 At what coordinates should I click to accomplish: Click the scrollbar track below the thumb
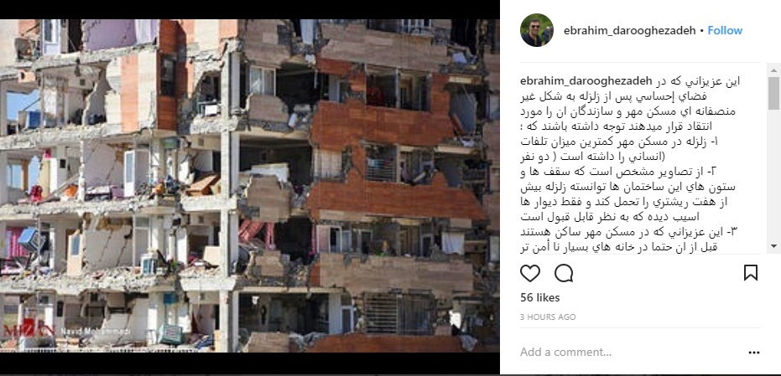(x=773, y=175)
